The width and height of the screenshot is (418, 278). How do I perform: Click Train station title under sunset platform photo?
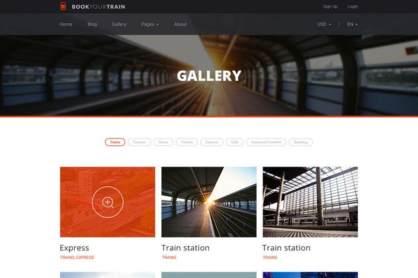(x=186, y=248)
